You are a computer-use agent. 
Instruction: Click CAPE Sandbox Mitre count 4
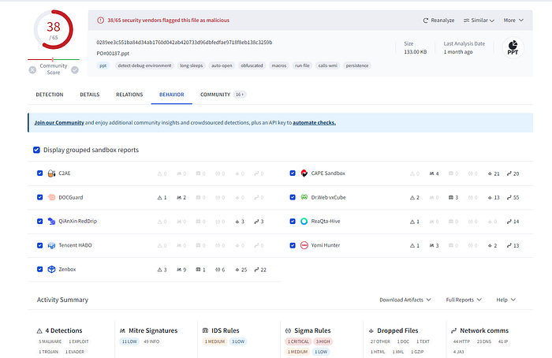click(434, 173)
